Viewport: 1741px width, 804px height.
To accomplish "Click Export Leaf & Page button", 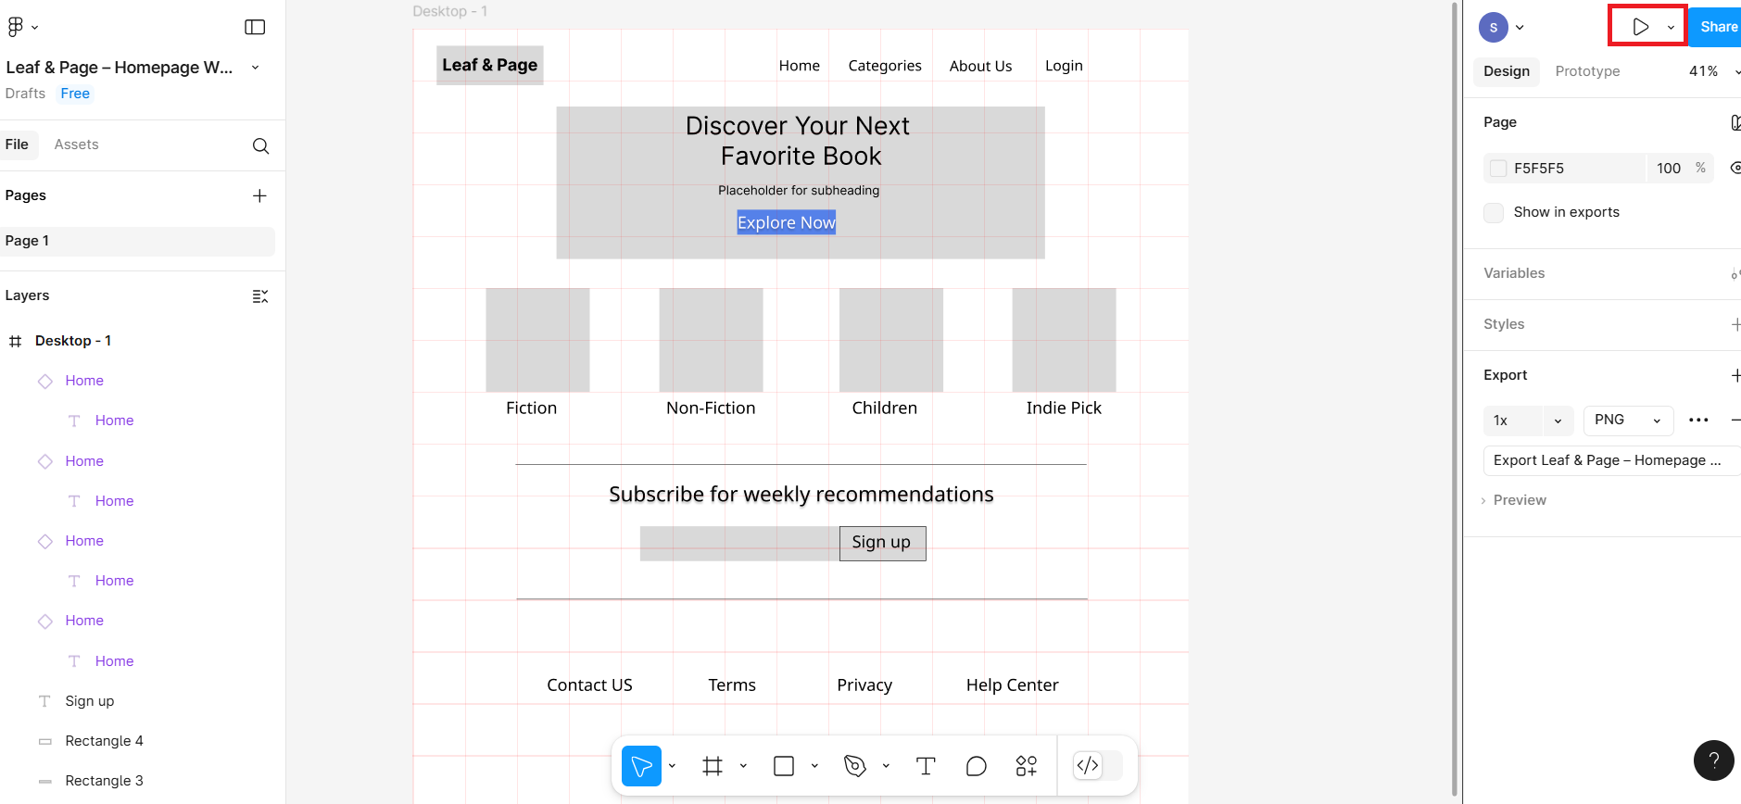I will click(1612, 460).
